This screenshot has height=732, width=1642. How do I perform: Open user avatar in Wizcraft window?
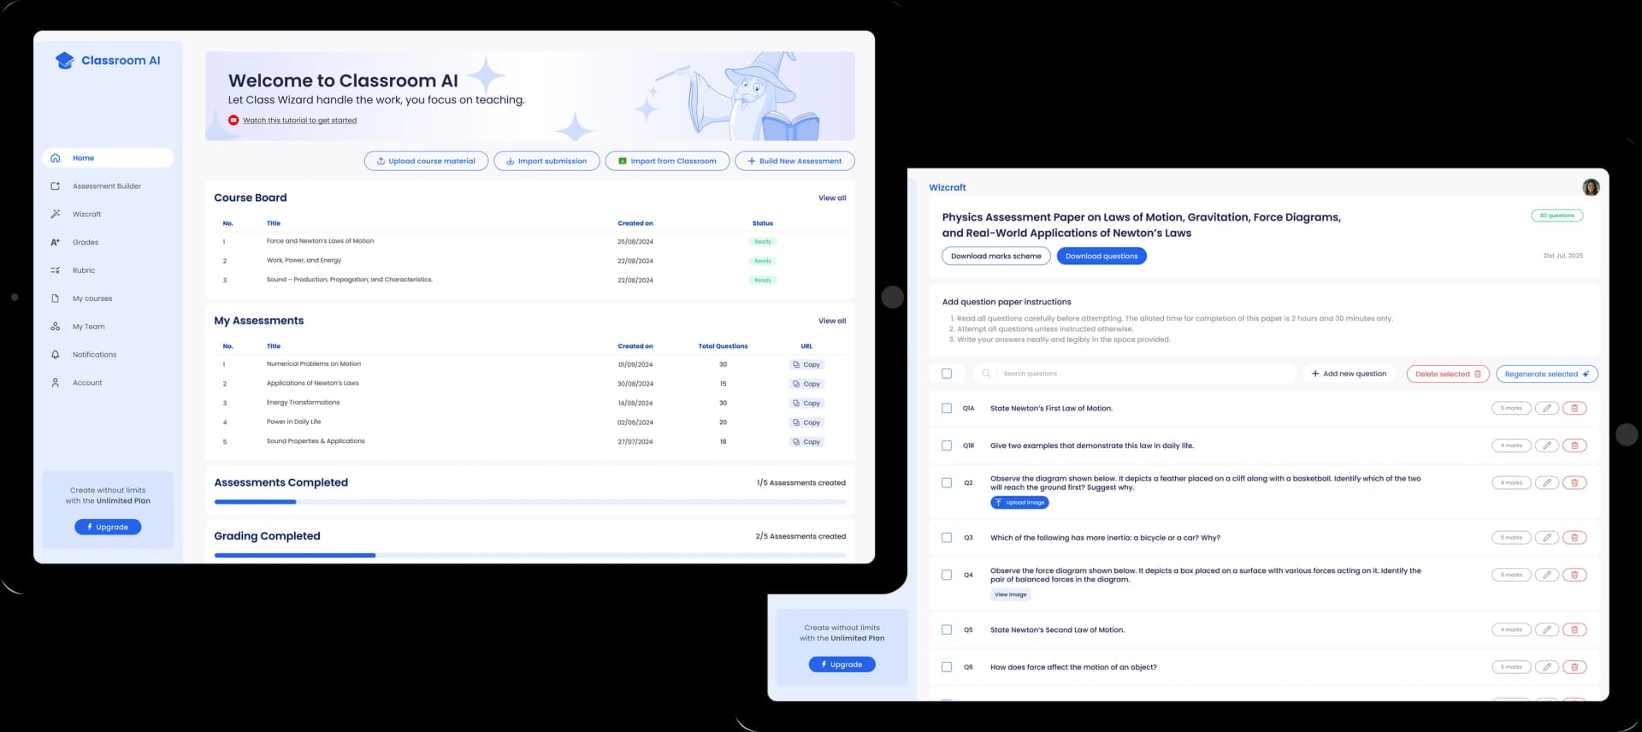(x=1591, y=187)
